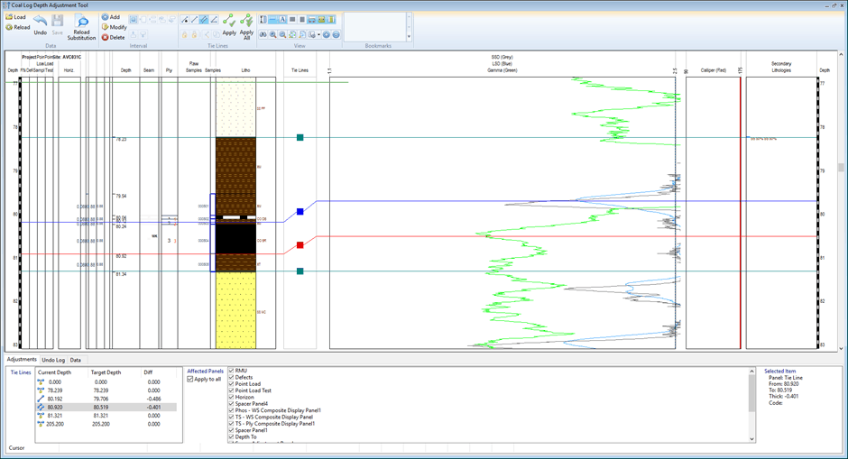Viewport: 848px width, 459px height.
Task: Uncheck the Point Load Test panel
Action: [x=232, y=390]
